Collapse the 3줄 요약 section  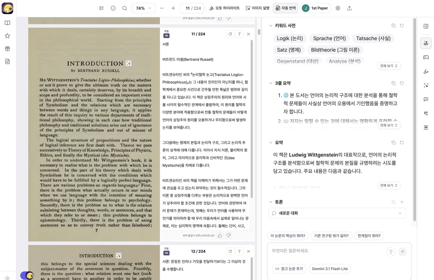coord(271,83)
